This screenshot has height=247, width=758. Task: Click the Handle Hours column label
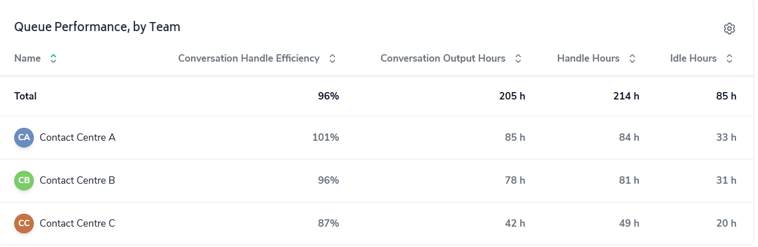(588, 58)
